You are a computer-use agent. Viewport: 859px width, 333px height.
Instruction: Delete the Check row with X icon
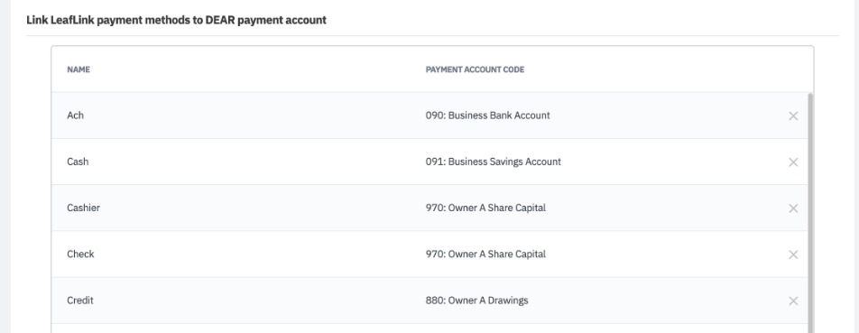point(793,254)
